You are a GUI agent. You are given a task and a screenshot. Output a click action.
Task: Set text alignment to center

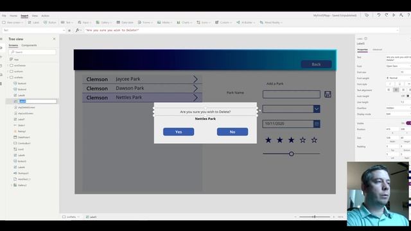coord(396,90)
